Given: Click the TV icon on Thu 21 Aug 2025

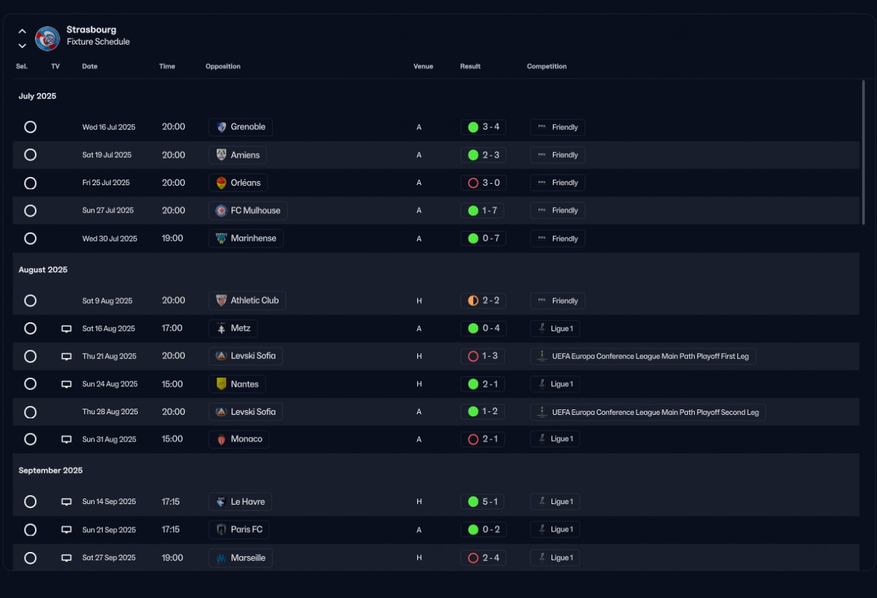Looking at the screenshot, I should pos(66,357).
